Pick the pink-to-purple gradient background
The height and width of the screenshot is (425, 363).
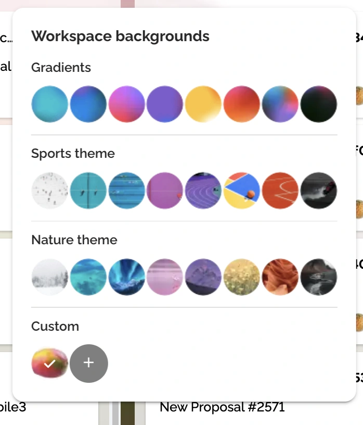pyautogui.click(x=126, y=104)
